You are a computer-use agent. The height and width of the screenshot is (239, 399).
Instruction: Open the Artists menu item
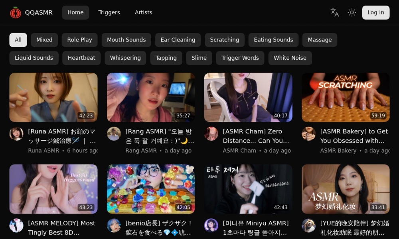[143, 12]
